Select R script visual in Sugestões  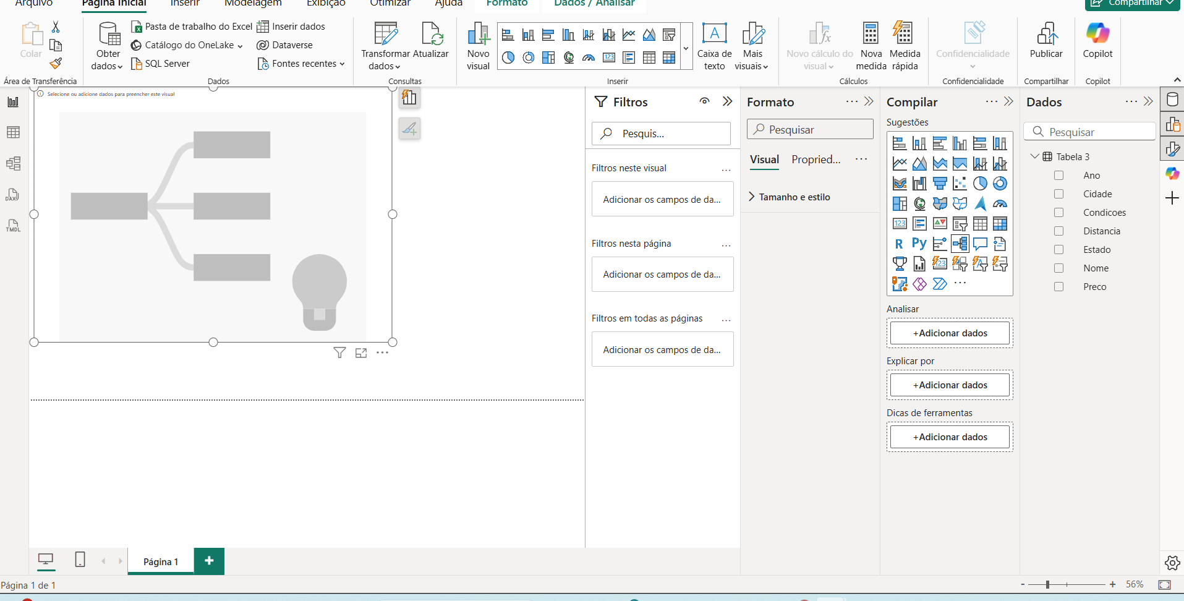tap(899, 244)
